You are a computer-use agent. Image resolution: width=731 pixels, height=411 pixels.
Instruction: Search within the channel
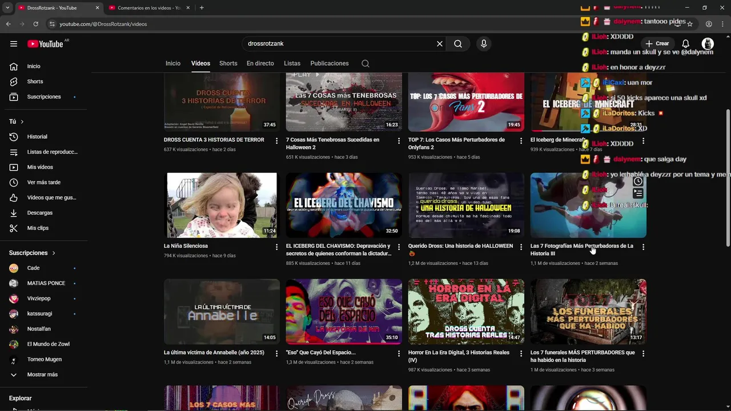(365, 63)
